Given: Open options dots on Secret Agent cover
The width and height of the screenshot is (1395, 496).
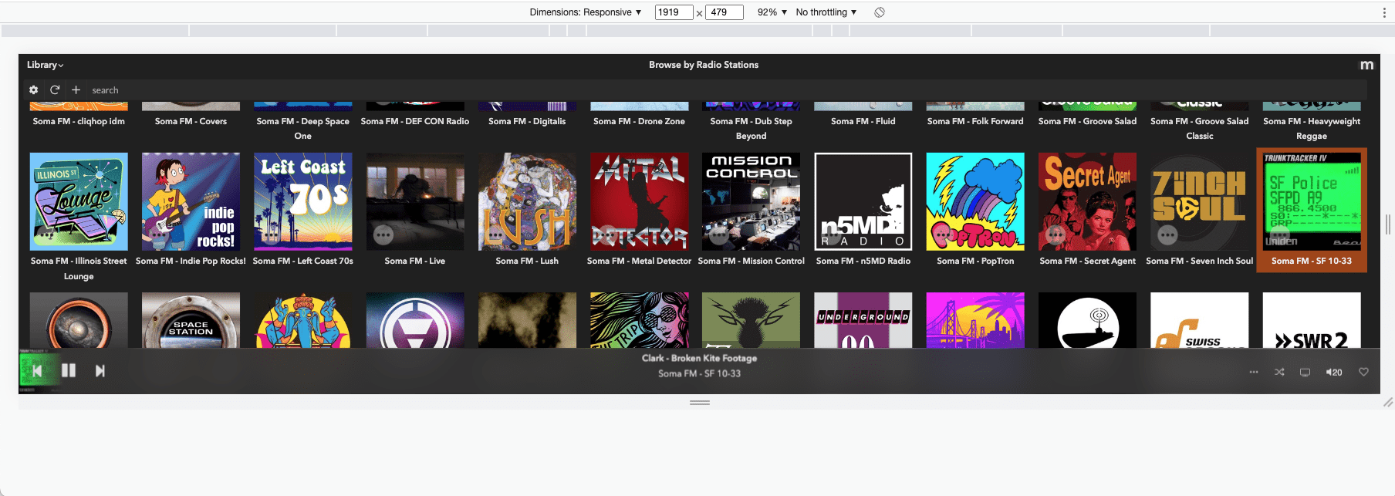Looking at the screenshot, I should pyautogui.click(x=1056, y=235).
